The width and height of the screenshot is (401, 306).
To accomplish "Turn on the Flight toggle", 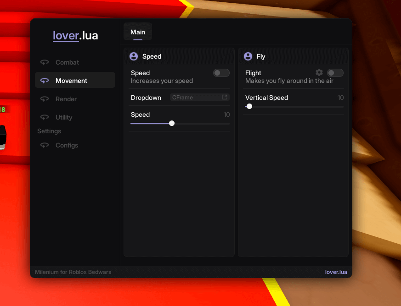I will [x=335, y=73].
